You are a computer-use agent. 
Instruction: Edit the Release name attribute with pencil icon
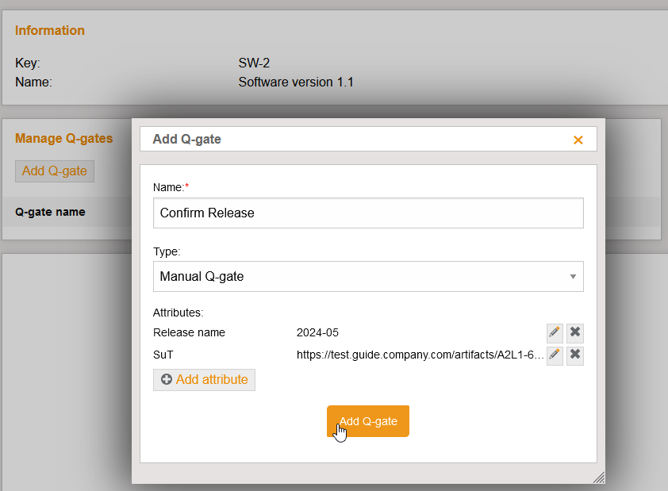tap(554, 332)
